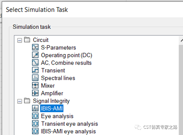
Task: Click the task list scroll up arrow
Action: pos(181,40)
